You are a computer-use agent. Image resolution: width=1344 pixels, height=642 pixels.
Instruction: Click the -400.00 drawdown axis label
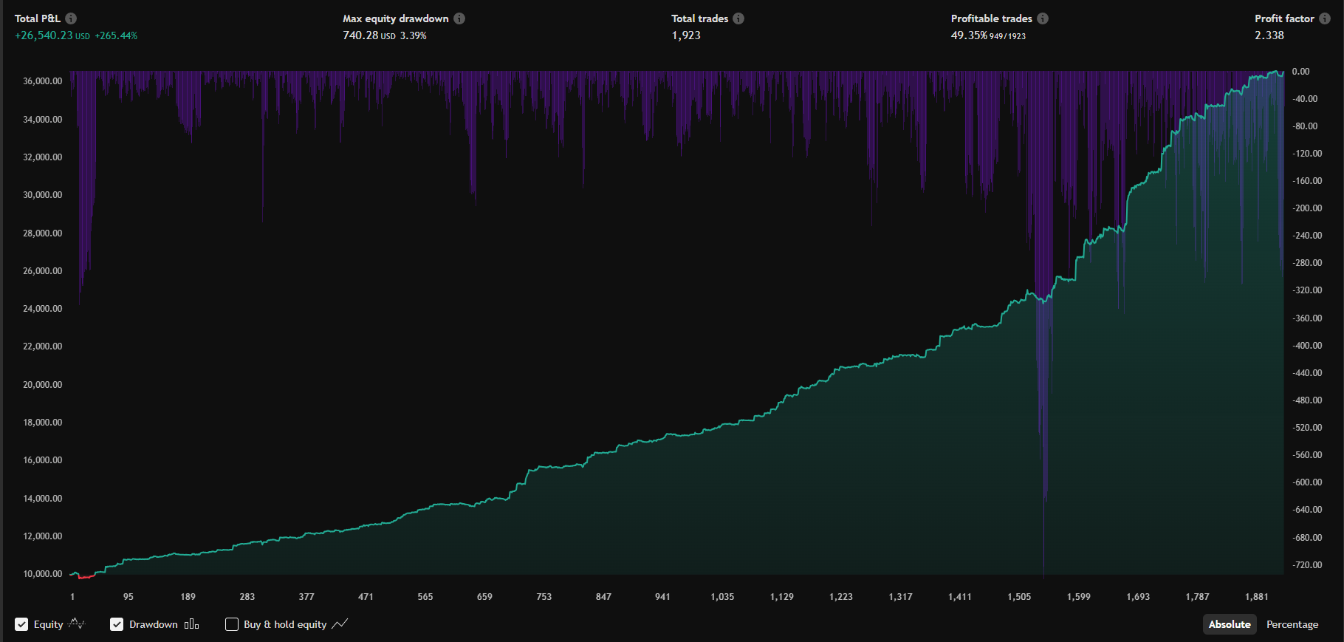coord(1307,346)
